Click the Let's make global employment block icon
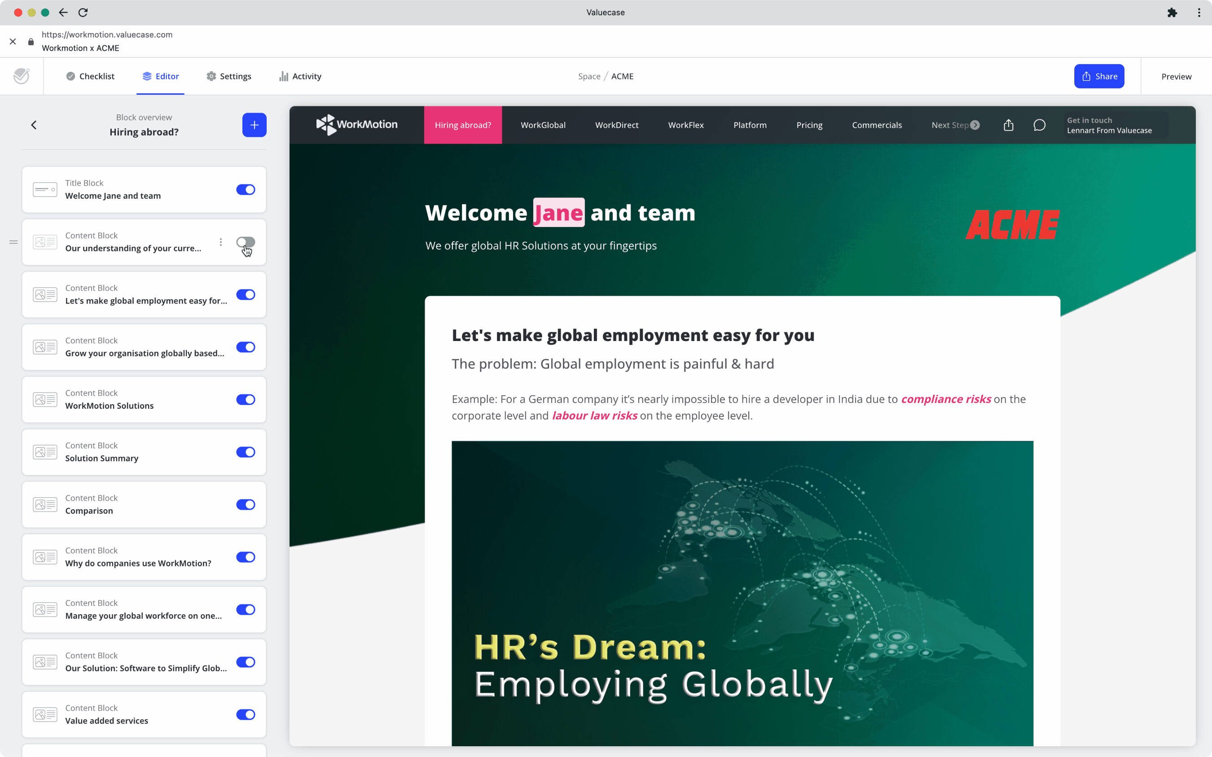This screenshot has height=757, width=1212. 45,294
